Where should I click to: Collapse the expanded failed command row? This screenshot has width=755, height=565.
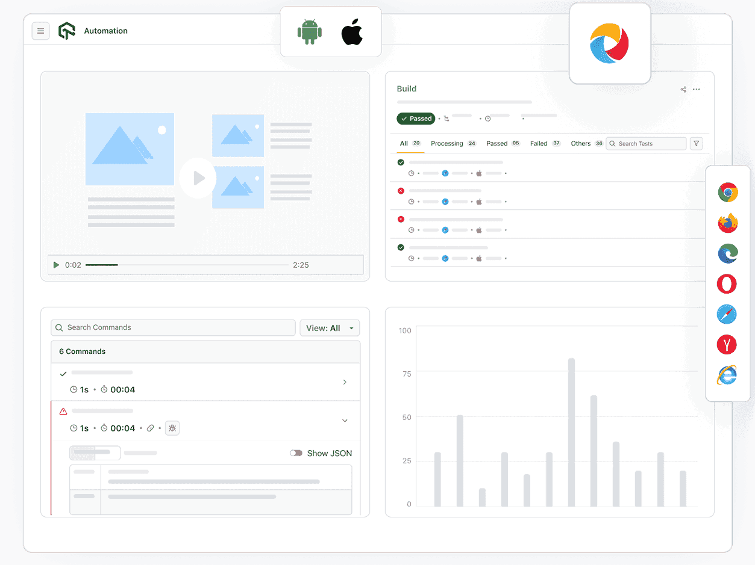pyautogui.click(x=345, y=421)
